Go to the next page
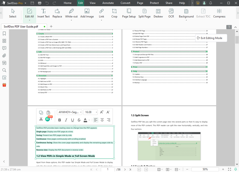 coord(125,169)
